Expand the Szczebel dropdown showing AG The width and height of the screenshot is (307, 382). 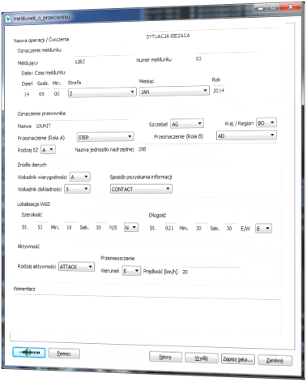[x=187, y=124]
